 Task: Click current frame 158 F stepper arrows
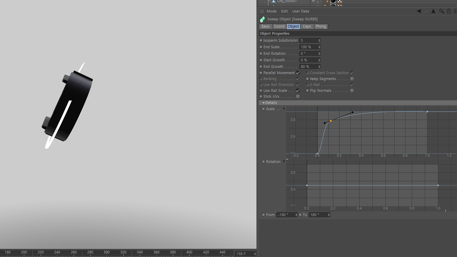point(255,254)
